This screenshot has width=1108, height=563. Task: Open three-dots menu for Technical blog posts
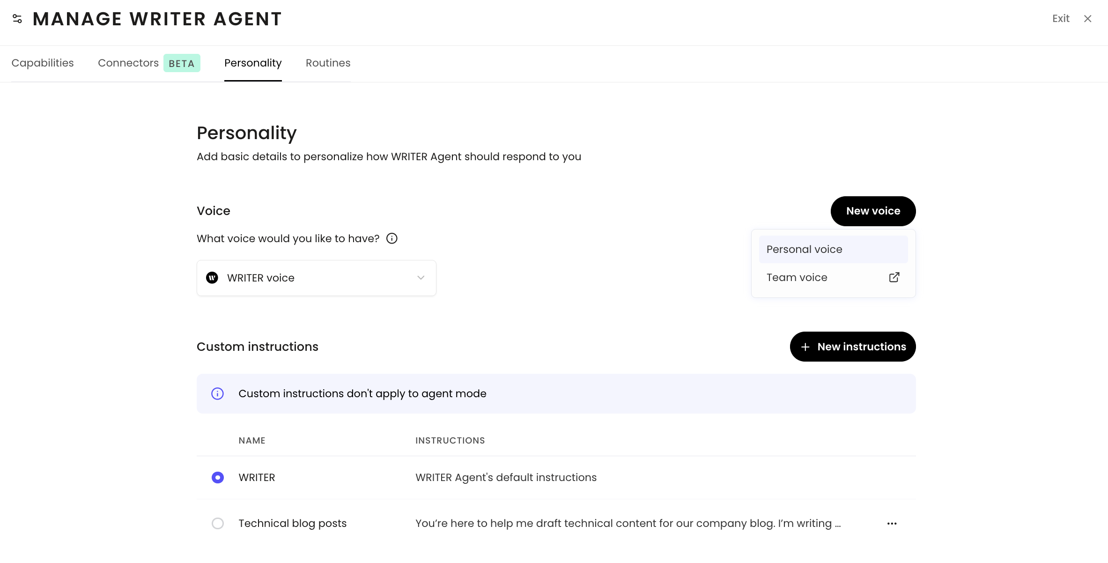click(892, 524)
